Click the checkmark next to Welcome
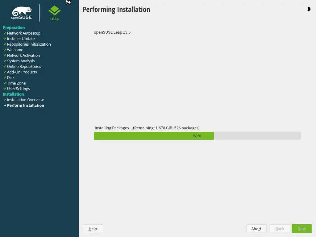Screen dimensions: 316x237 coord(5,50)
